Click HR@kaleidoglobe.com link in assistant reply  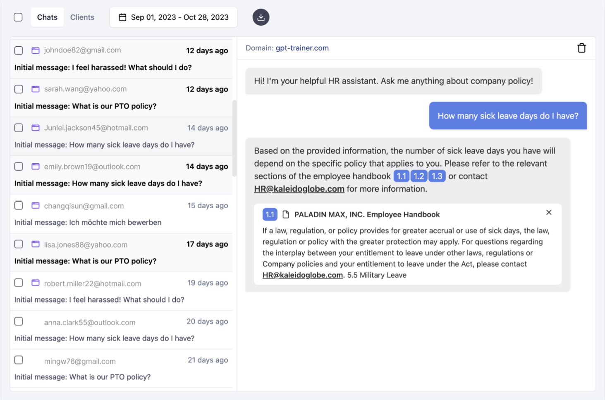click(x=299, y=189)
